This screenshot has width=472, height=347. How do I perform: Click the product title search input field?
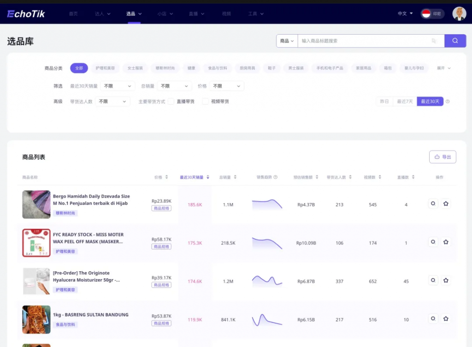point(364,41)
